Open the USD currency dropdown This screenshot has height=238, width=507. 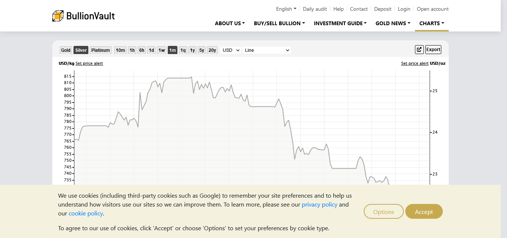231,50
